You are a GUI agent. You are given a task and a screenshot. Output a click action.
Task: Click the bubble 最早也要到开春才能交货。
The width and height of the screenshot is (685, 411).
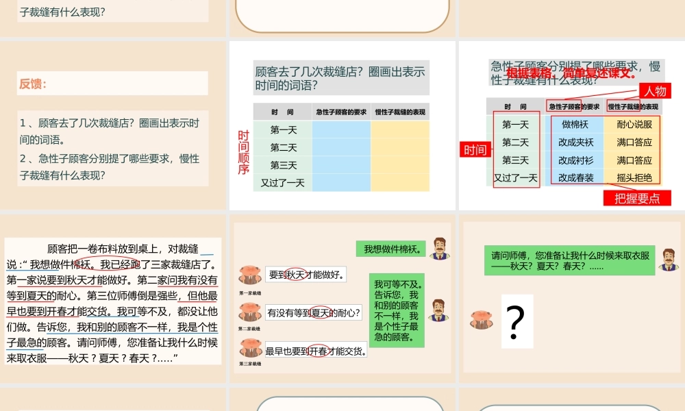click(x=316, y=351)
